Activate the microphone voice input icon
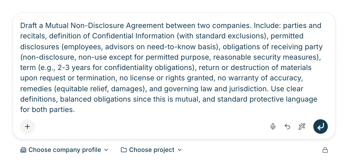 click(273, 127)
